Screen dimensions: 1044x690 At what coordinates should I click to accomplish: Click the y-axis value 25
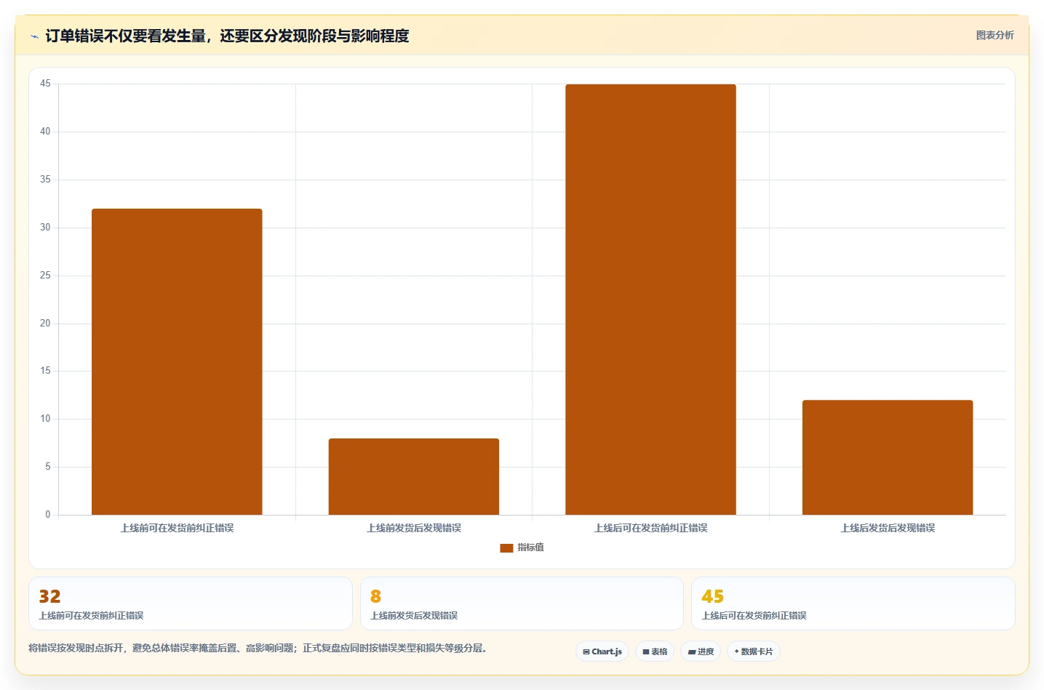(x=45, y=276)
